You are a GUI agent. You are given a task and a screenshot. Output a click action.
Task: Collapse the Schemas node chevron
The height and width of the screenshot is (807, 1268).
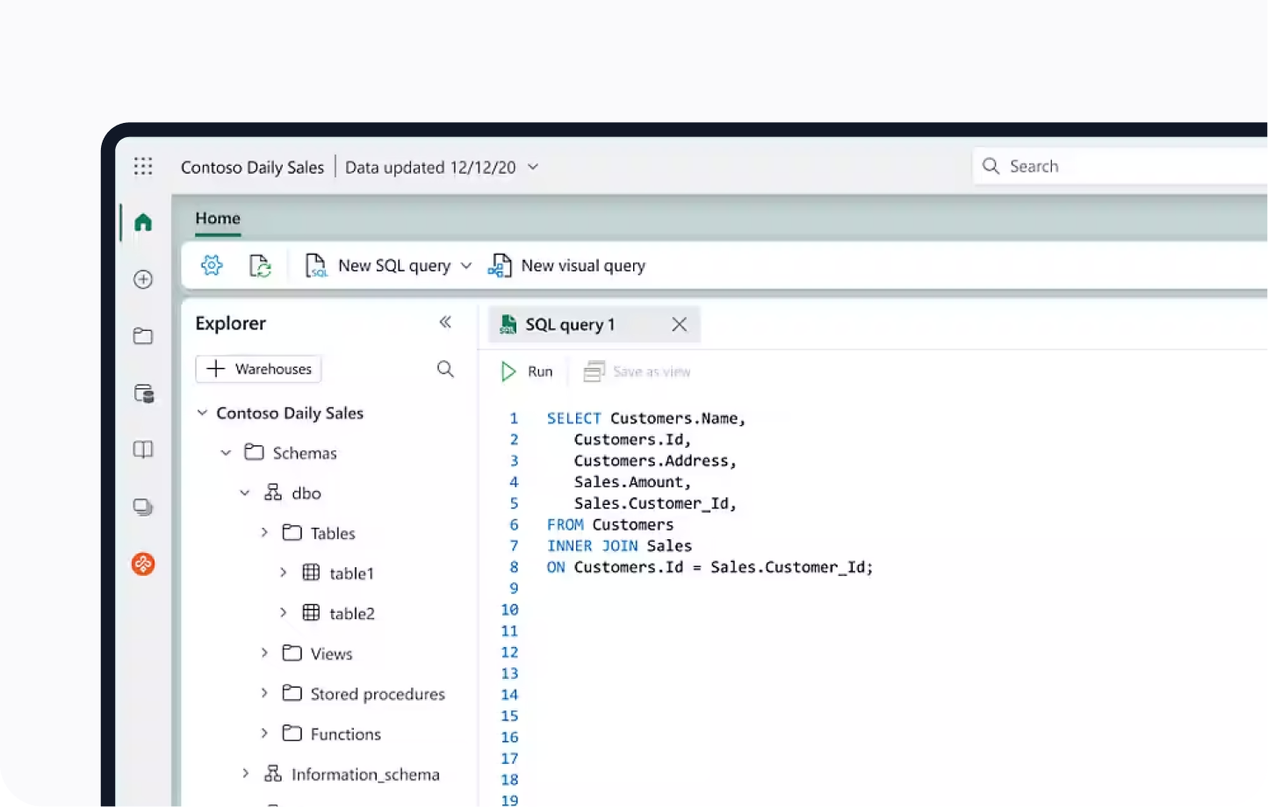226,453
